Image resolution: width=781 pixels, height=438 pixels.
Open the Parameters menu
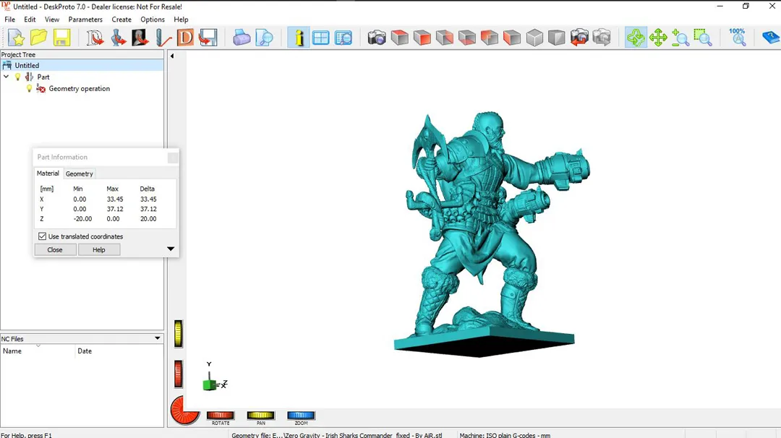tap(85, 20)
